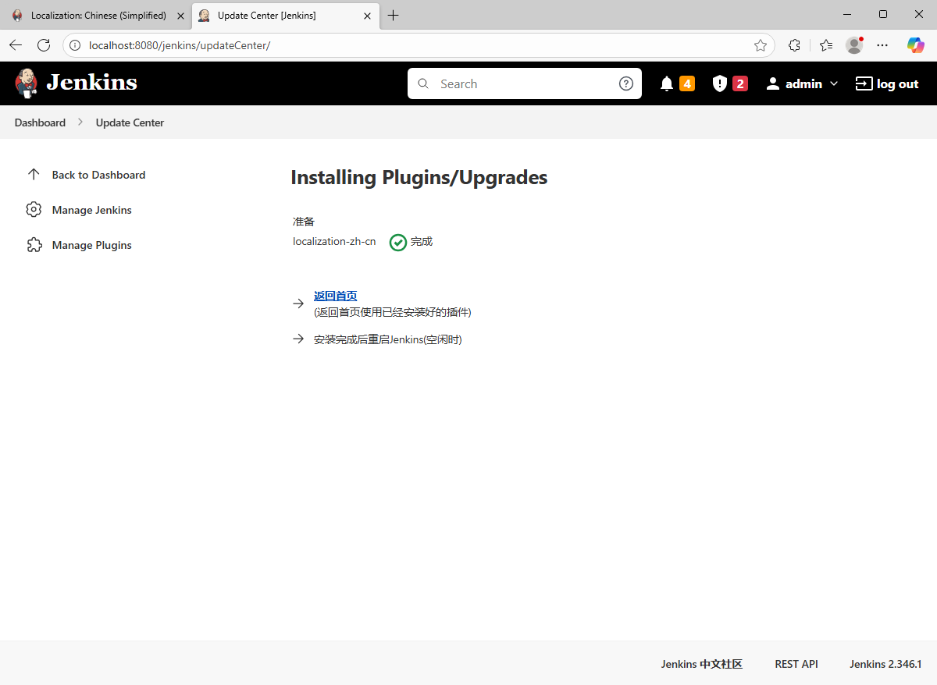Close the Update Center [Jenkins] tab

tap(368, 16)
